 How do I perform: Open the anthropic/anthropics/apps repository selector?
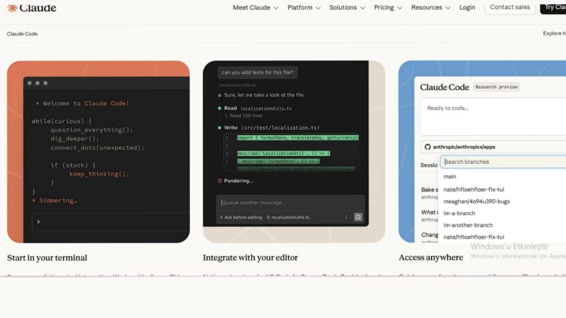493,147
